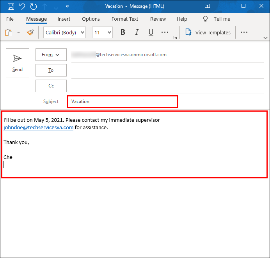Click the View Templates label
This screenshot has height=258, width=270.
[x=213, y=32]
